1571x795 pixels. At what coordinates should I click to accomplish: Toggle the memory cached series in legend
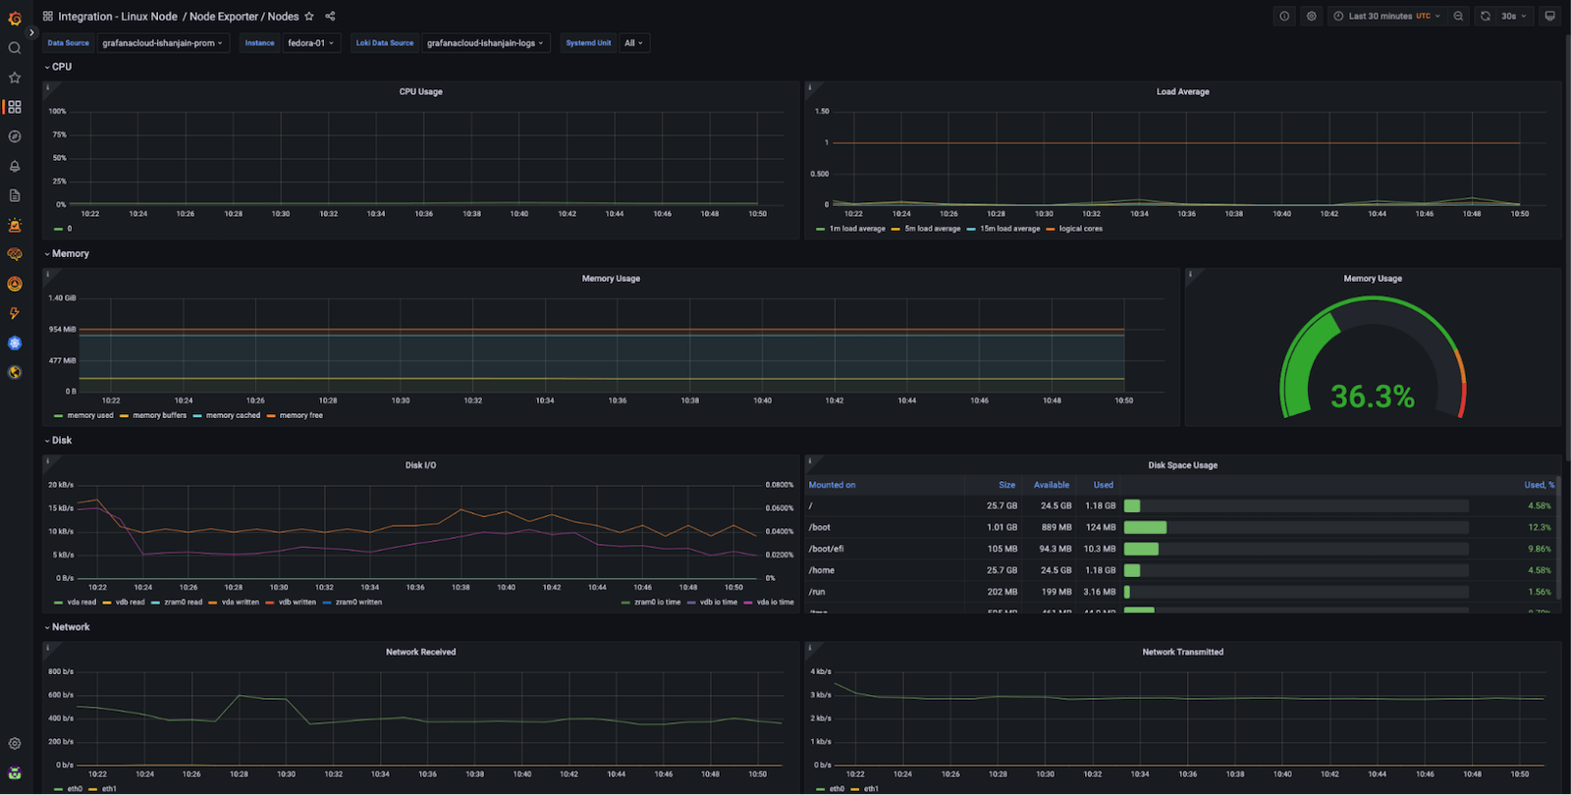click(233, 415)
